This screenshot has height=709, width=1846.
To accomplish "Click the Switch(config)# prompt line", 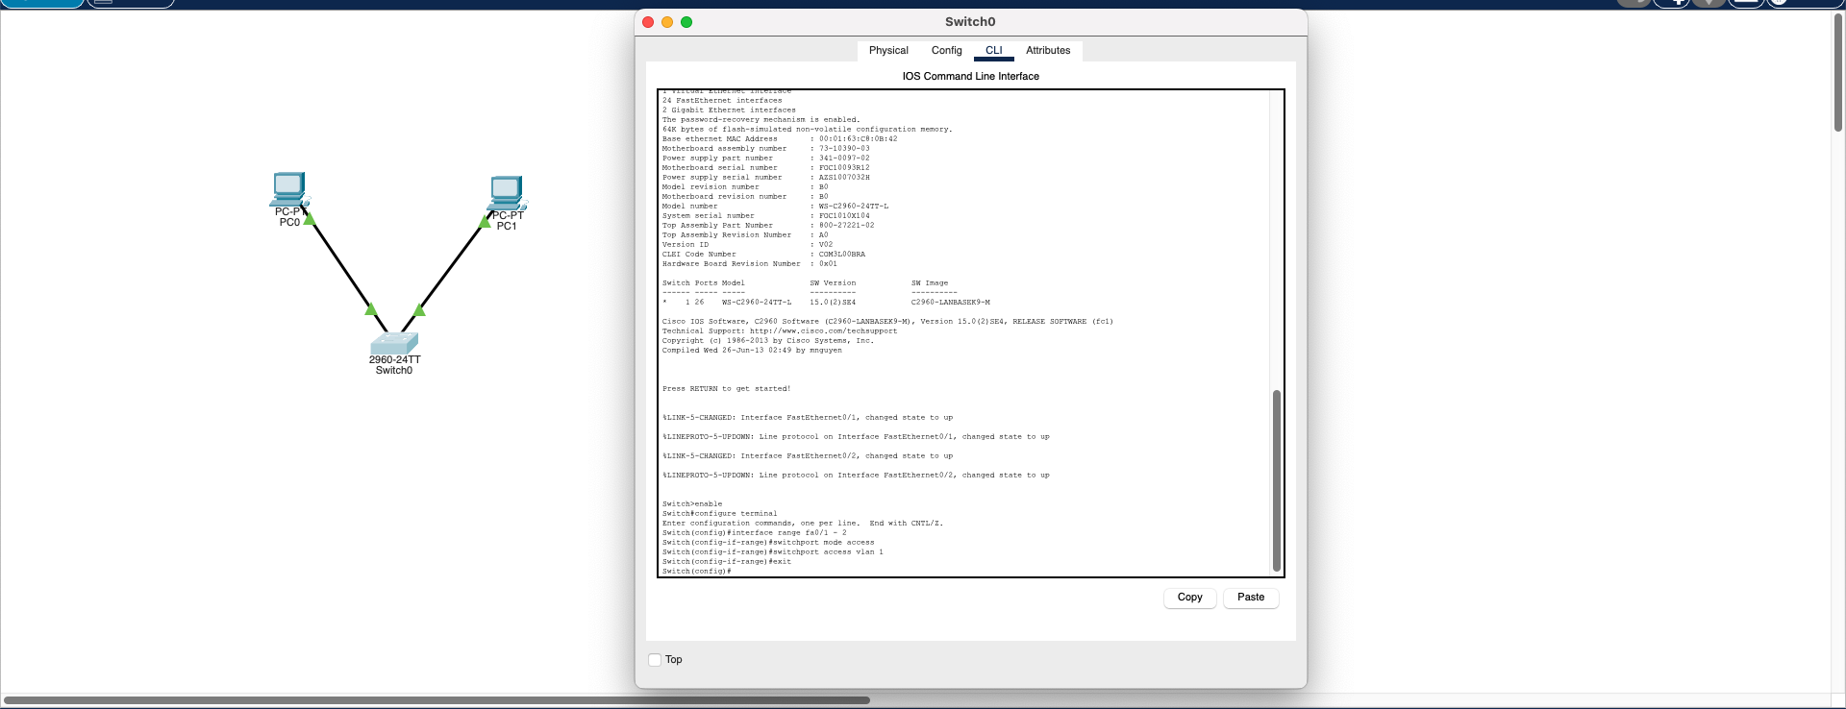I will [696, 572].
